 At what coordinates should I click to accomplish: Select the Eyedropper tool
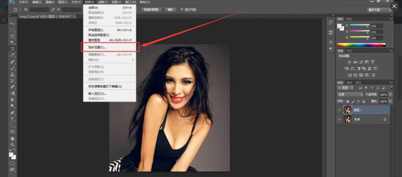12,55
